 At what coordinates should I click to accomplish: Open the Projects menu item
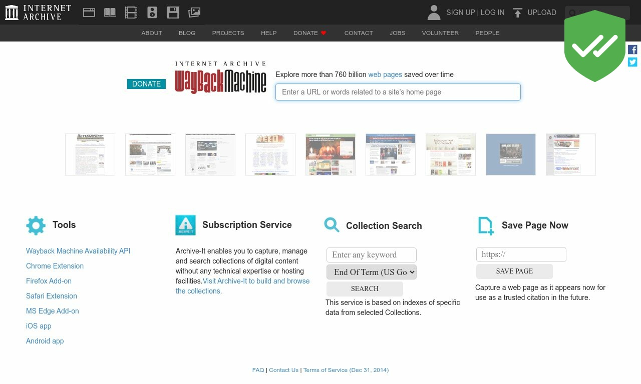point(228,33)
